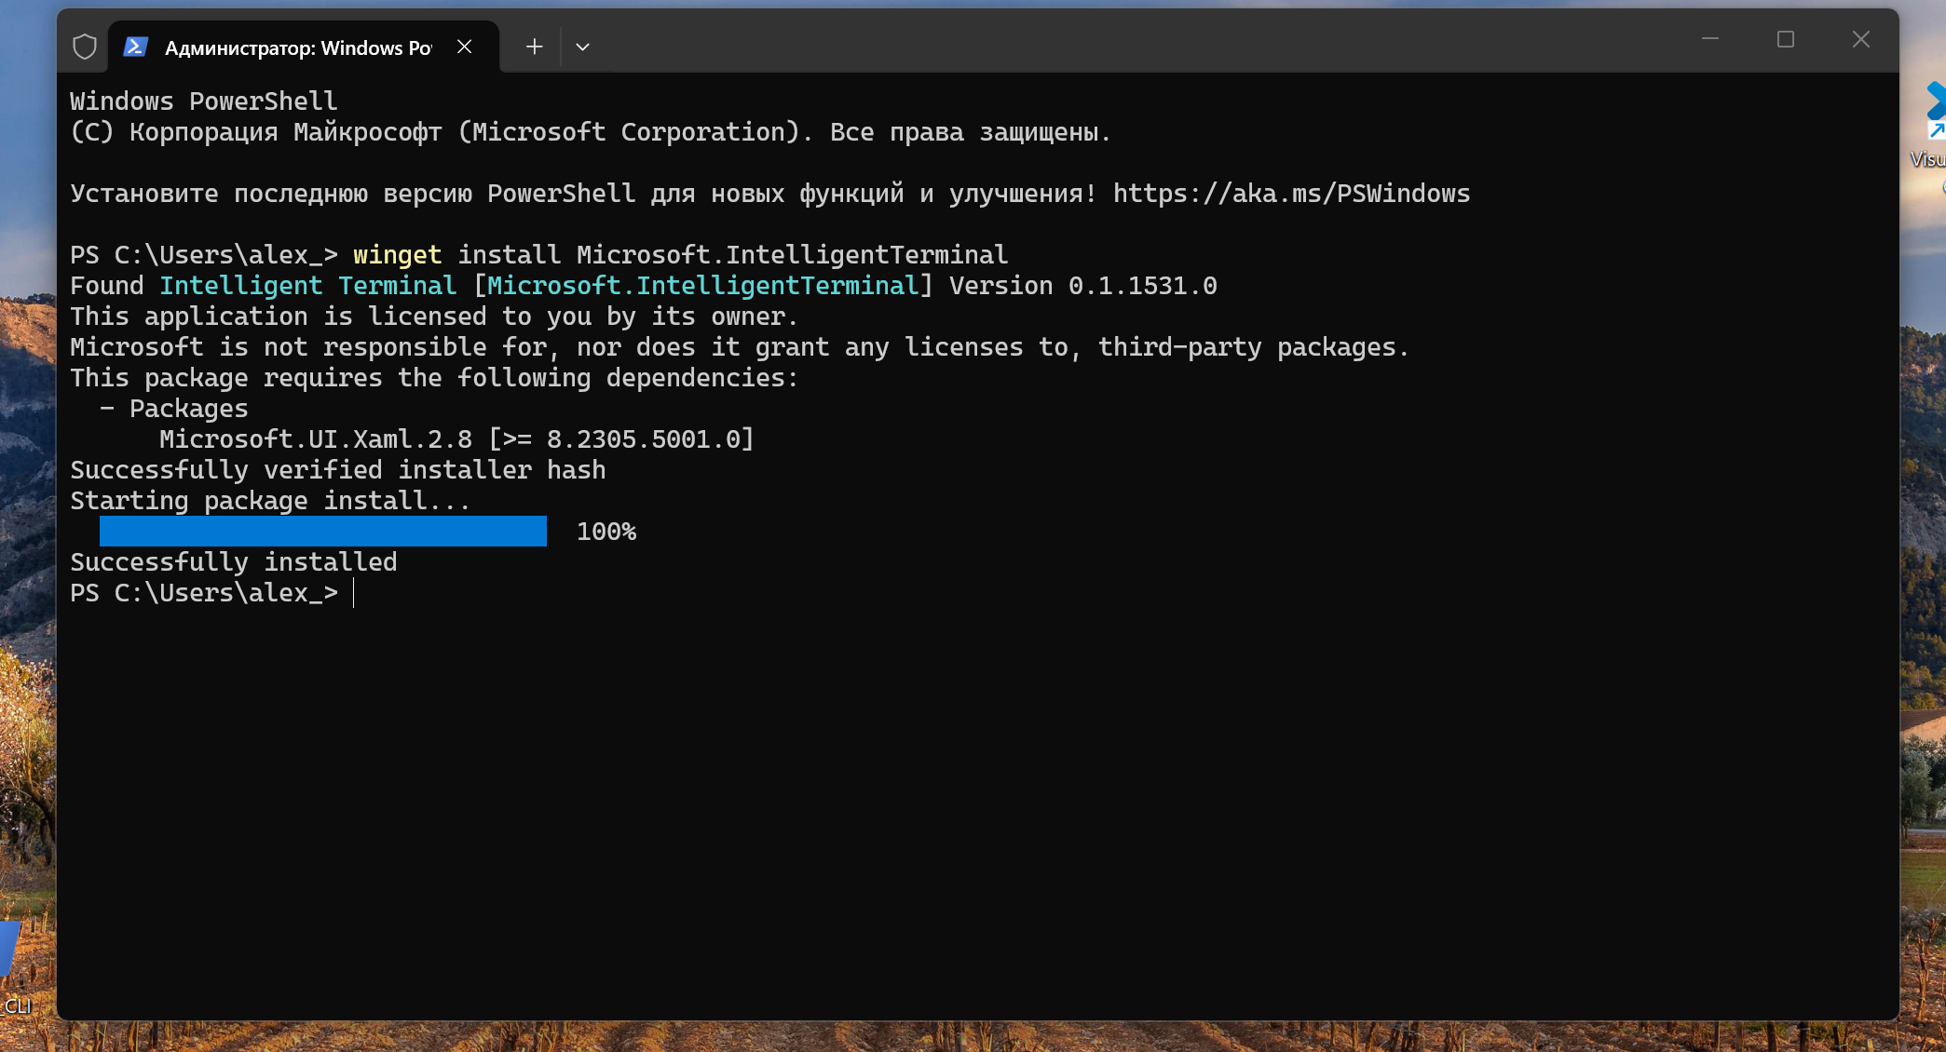Click the Microsoft.UI.Xaml.2.8 dependency line

(456, 439)
